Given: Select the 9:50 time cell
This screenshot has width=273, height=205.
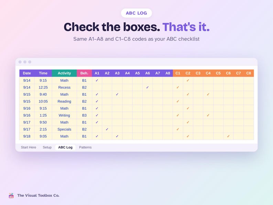Looking at the screenshot, I should pos(43,122).
